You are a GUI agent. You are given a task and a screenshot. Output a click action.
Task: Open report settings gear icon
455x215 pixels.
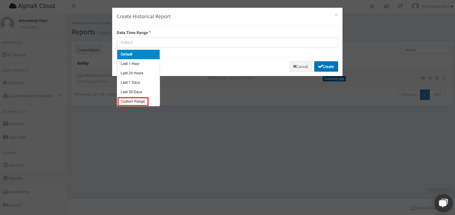click(x=430, y=78)
